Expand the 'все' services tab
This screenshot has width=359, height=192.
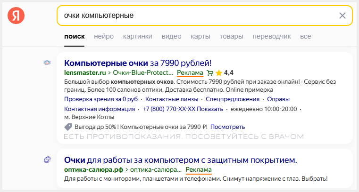click(x=306, y=36)
